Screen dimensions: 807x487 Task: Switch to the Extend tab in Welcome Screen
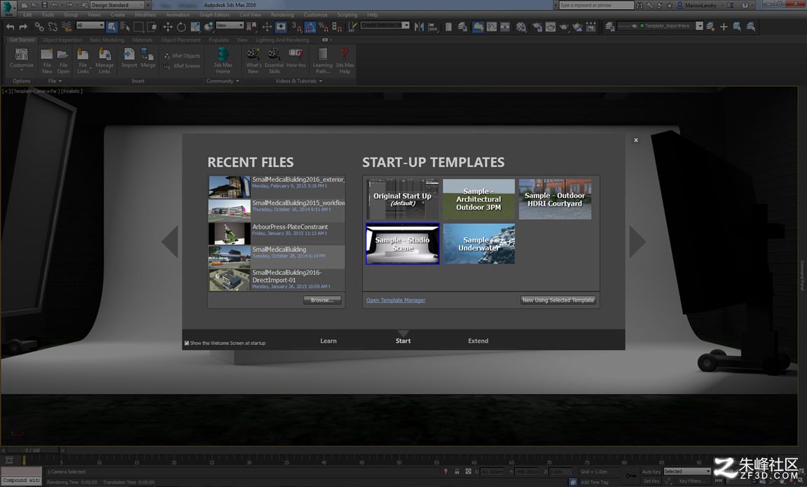[478, 341]
